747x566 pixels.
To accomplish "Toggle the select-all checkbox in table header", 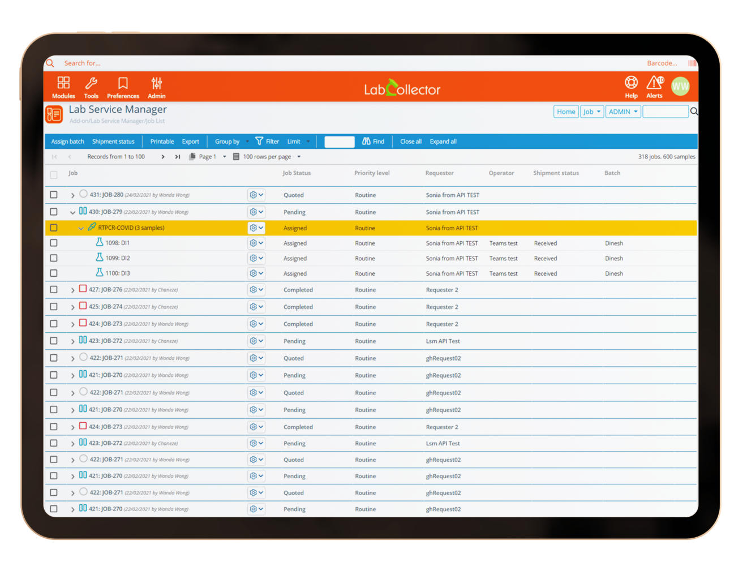I will [x=54, y=175].
